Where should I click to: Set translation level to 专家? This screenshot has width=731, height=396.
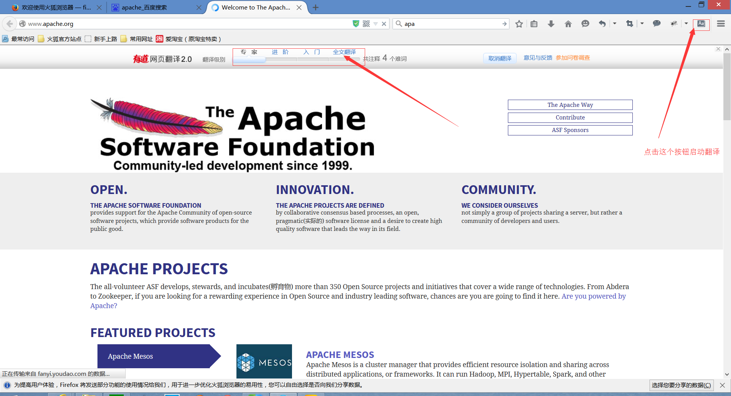point(249,52)
